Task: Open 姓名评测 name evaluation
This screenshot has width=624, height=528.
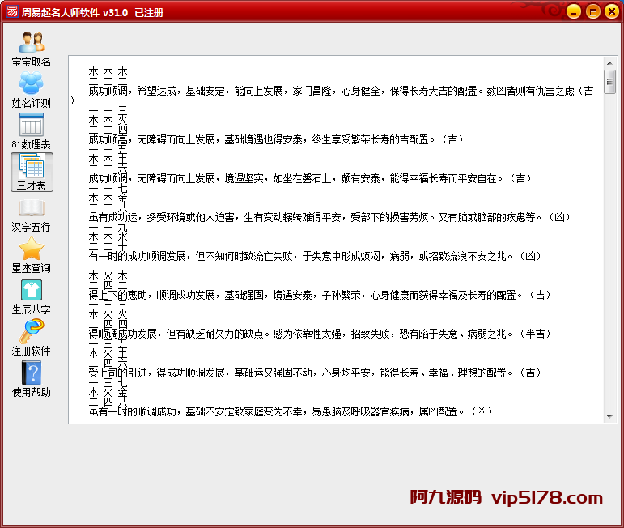Action: tap(31, 91)
